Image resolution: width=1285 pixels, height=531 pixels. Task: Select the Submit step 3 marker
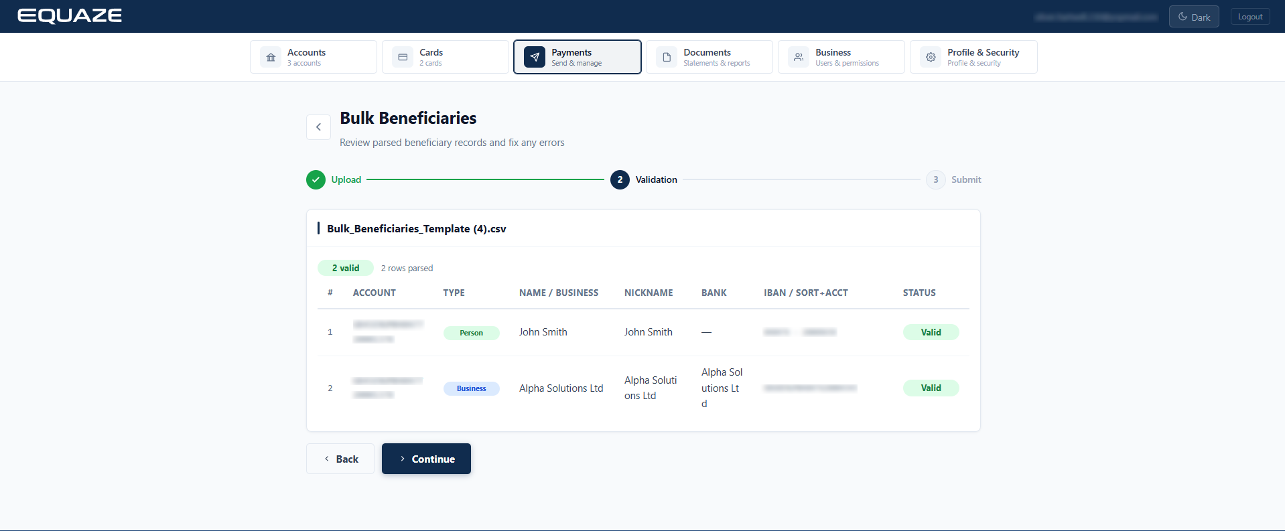pos(936,179)
